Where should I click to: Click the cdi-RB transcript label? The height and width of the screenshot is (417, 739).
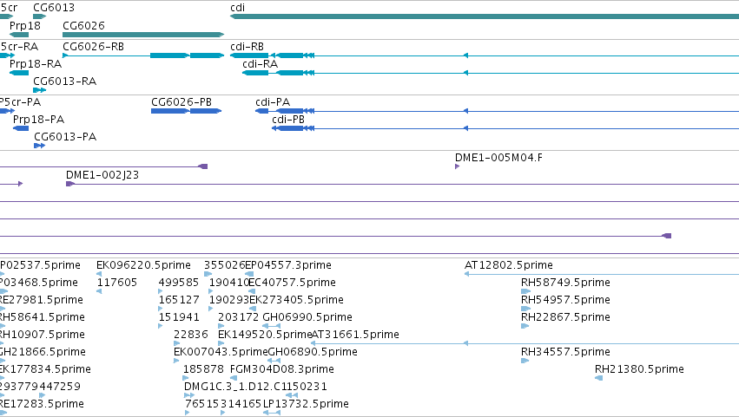coord(247,47)
